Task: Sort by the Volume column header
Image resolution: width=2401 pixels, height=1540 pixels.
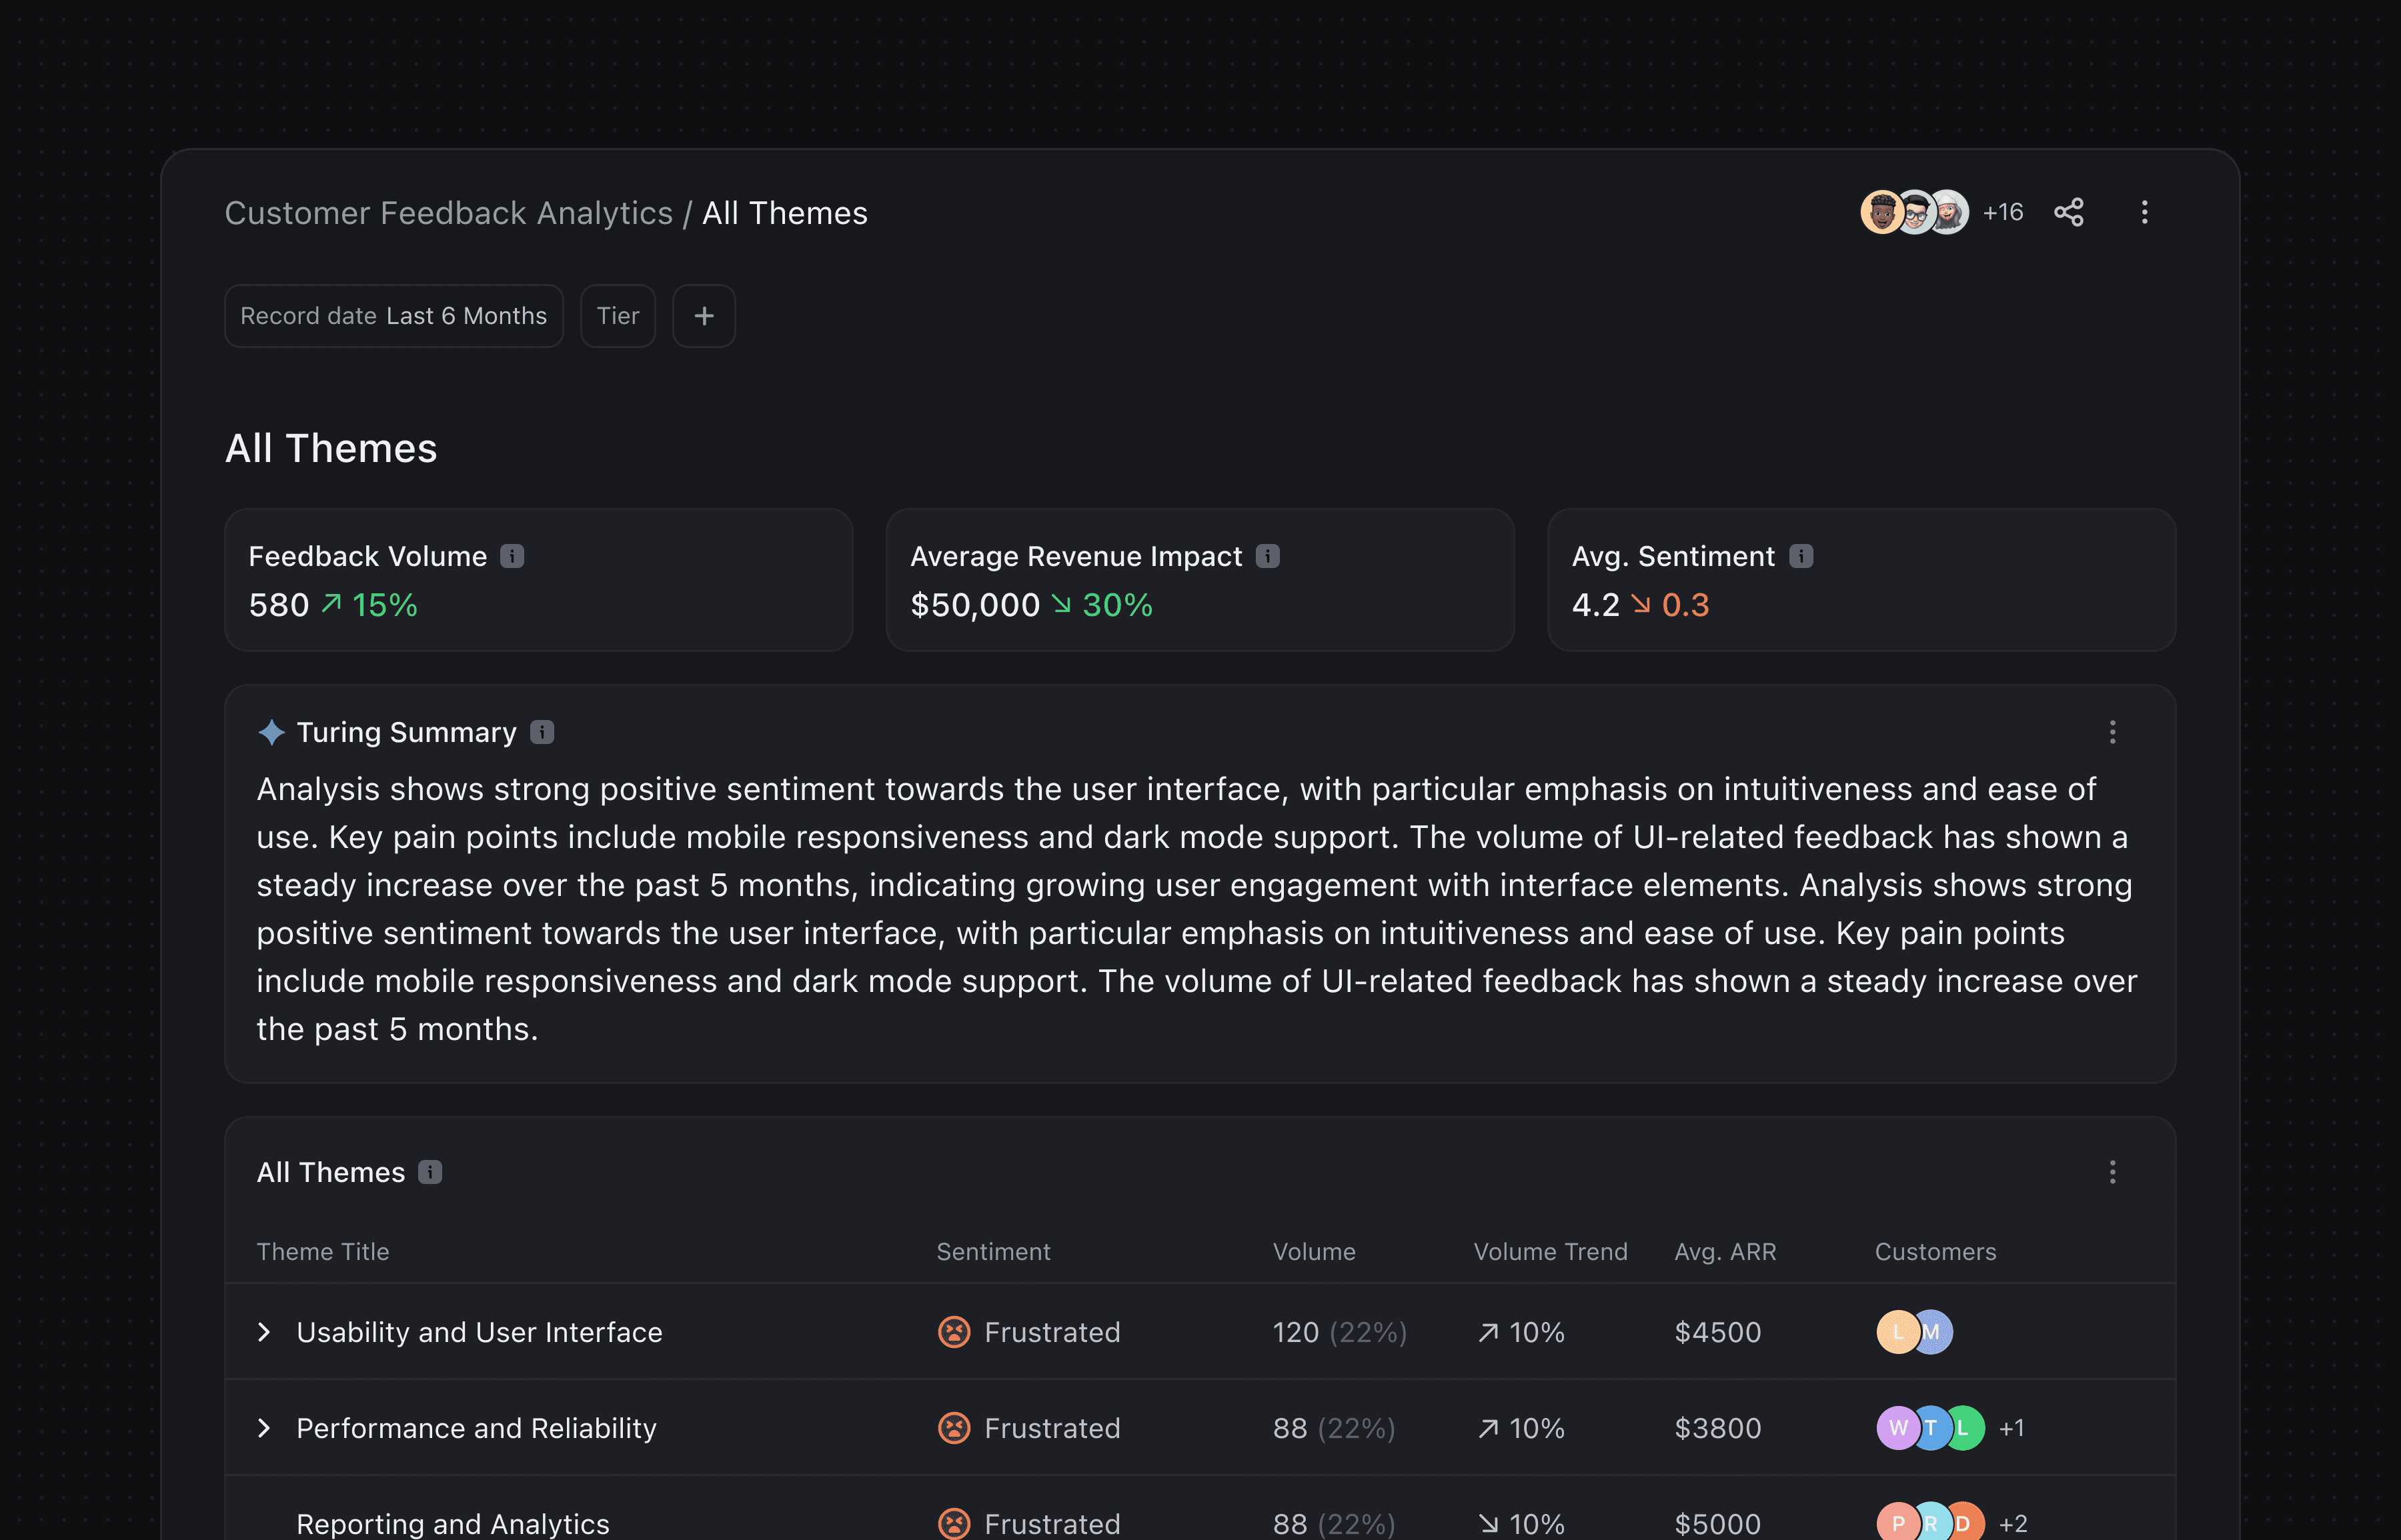Action: click(1314, 1252)
